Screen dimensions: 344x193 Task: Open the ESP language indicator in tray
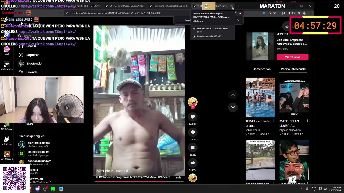[314, 189]
